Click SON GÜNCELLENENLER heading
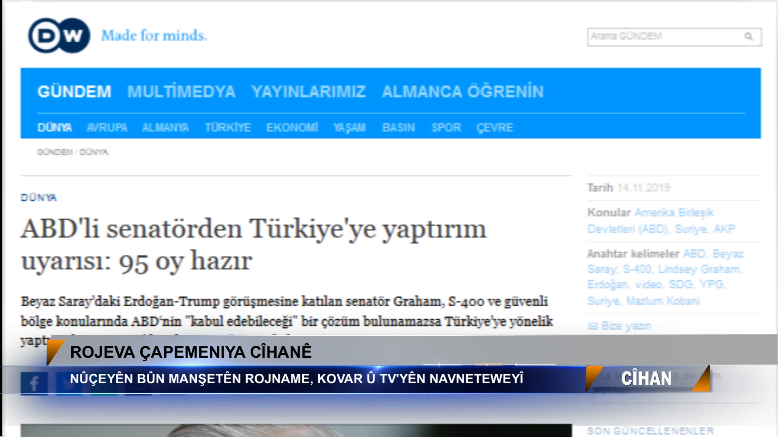 click(x=651, y=431)
